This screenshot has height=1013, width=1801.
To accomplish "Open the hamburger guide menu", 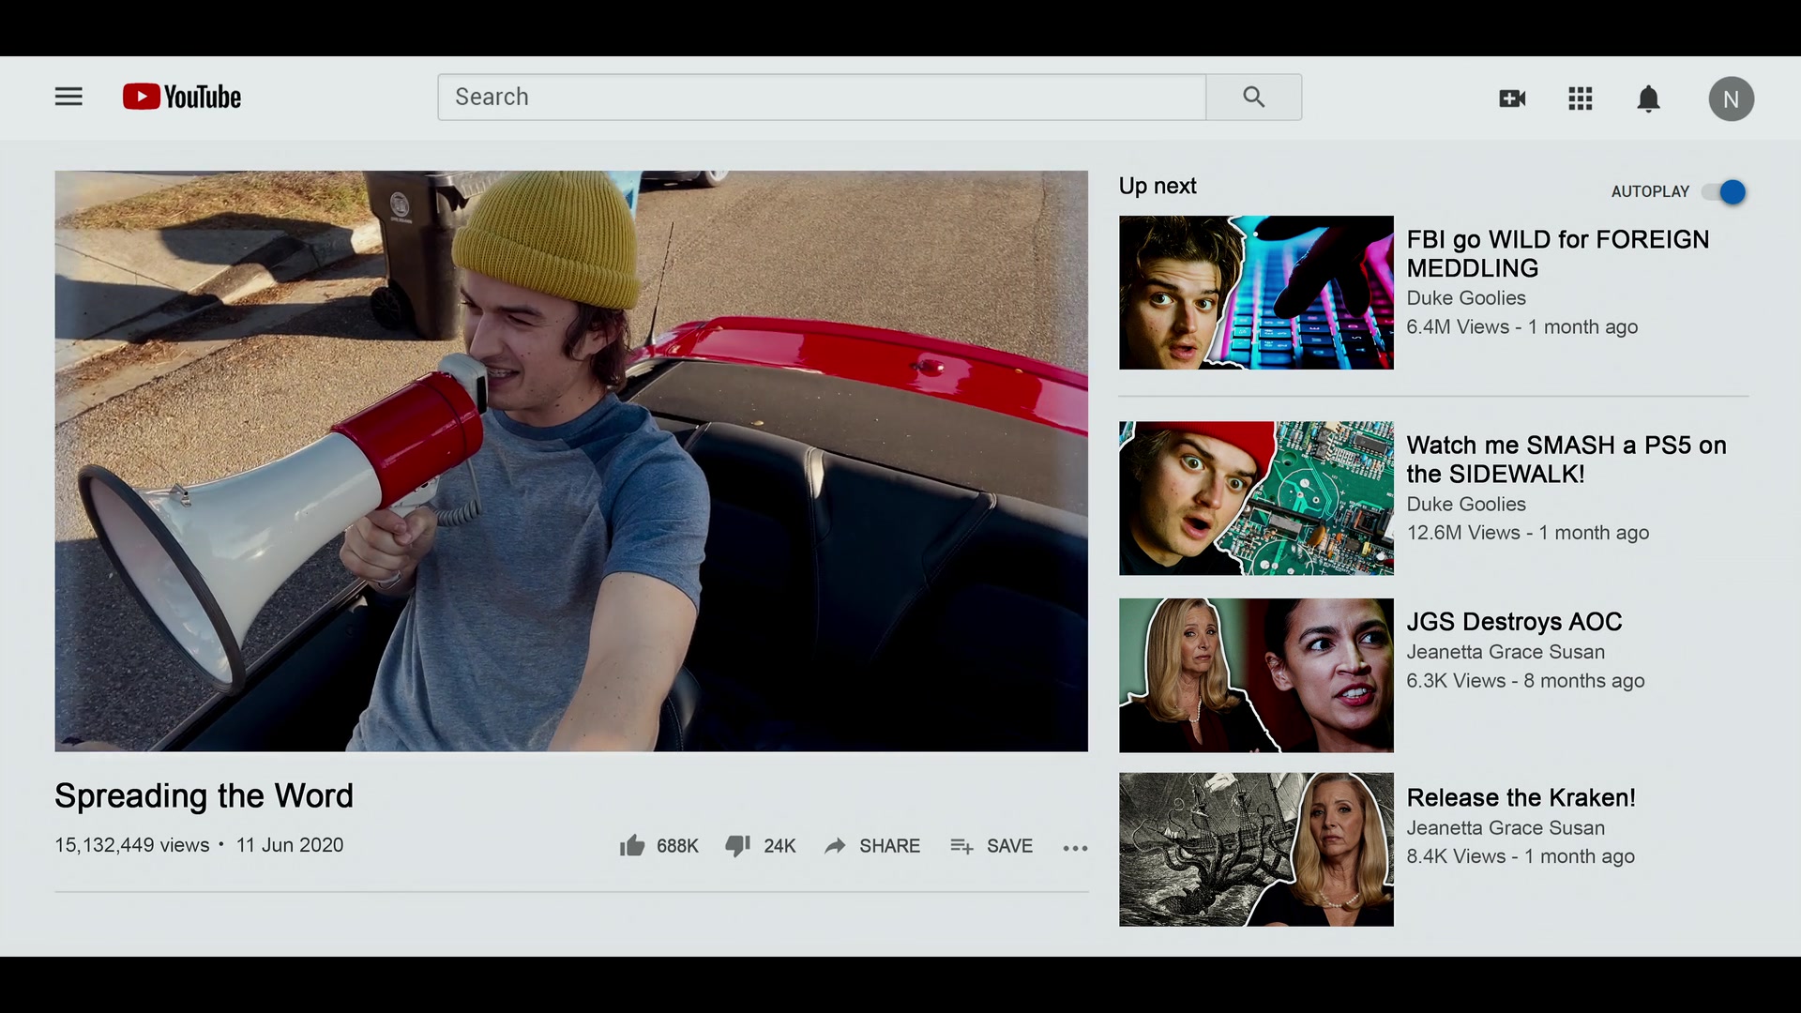I will pos(68,97).
